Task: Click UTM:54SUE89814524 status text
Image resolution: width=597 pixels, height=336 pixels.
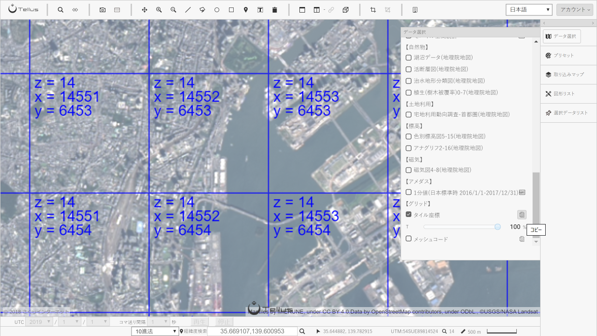Action: [414, 331]
